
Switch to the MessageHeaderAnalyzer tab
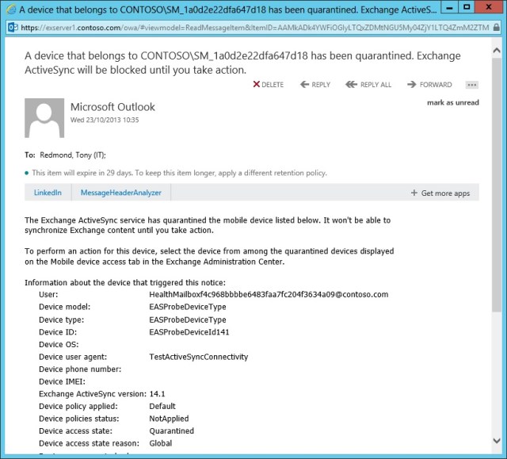(120, 193)
